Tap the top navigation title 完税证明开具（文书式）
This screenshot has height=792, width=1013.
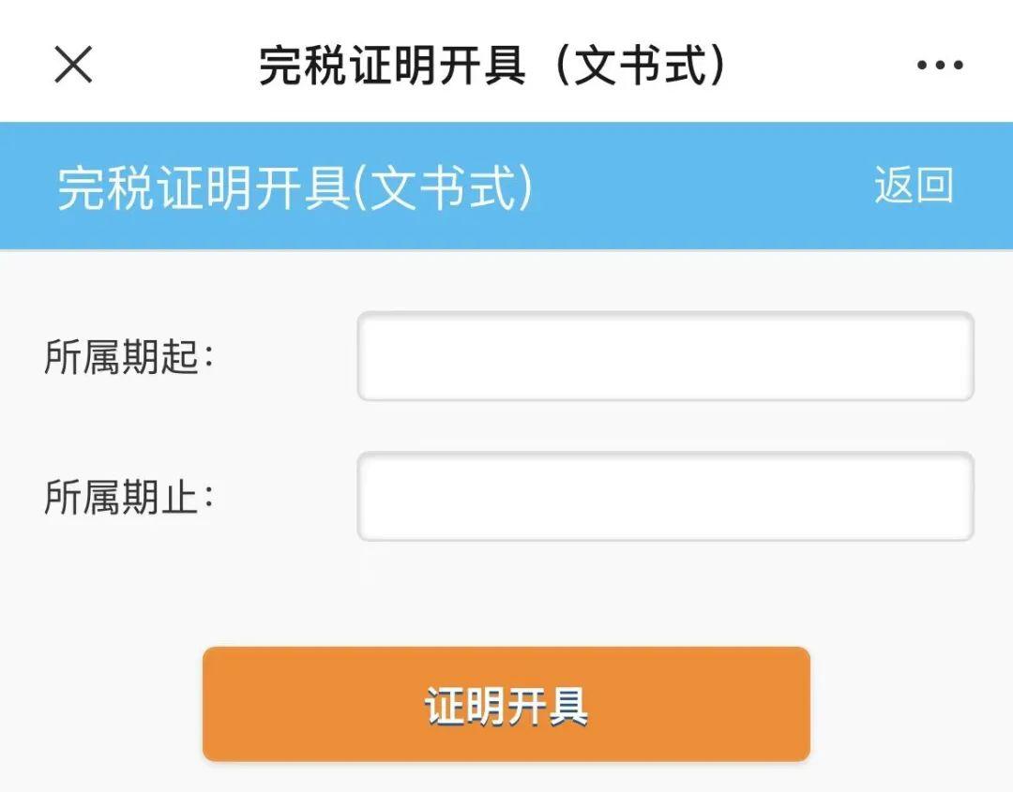493,66
